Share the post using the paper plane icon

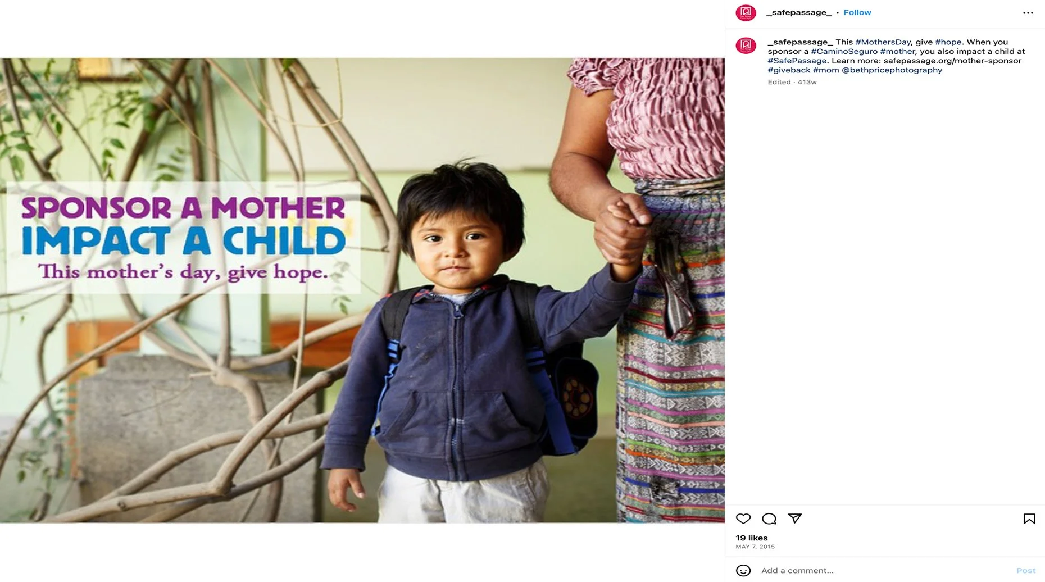point(794,518)
